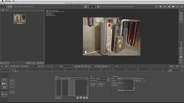Click the red camera icon in top-right toolbar
Viewport: 184px width, 103px height.
point(169,7)
